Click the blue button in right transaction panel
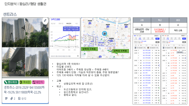189x106 pixels. 184,39
